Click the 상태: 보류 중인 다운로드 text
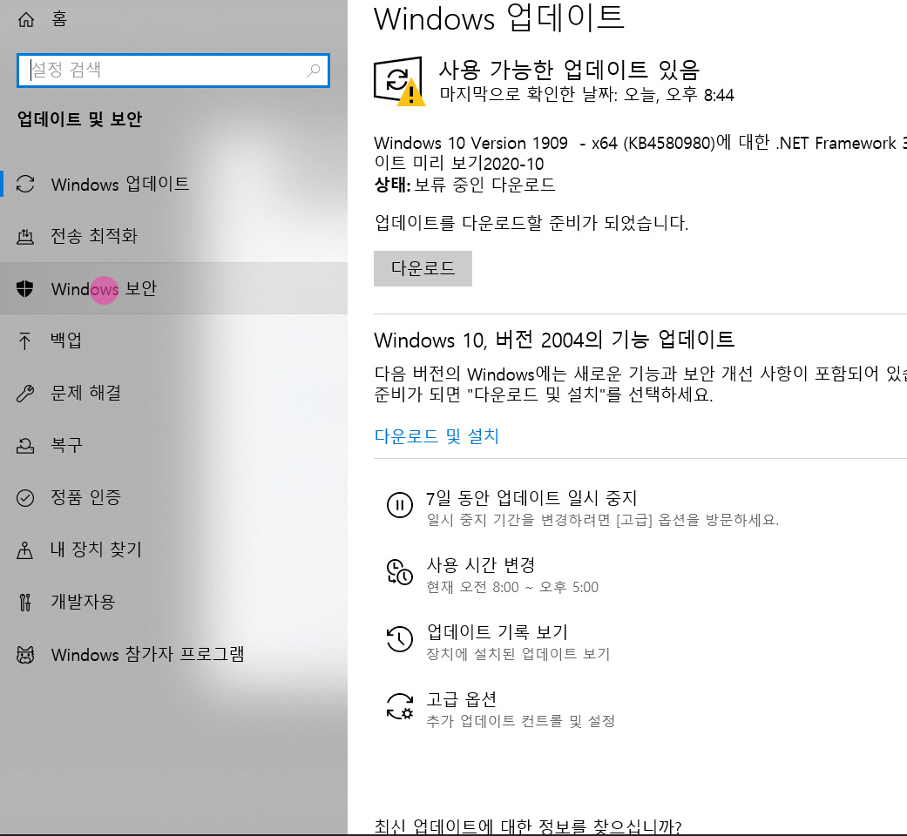Viewport: 907px width, 836px height. click(465, 185)
